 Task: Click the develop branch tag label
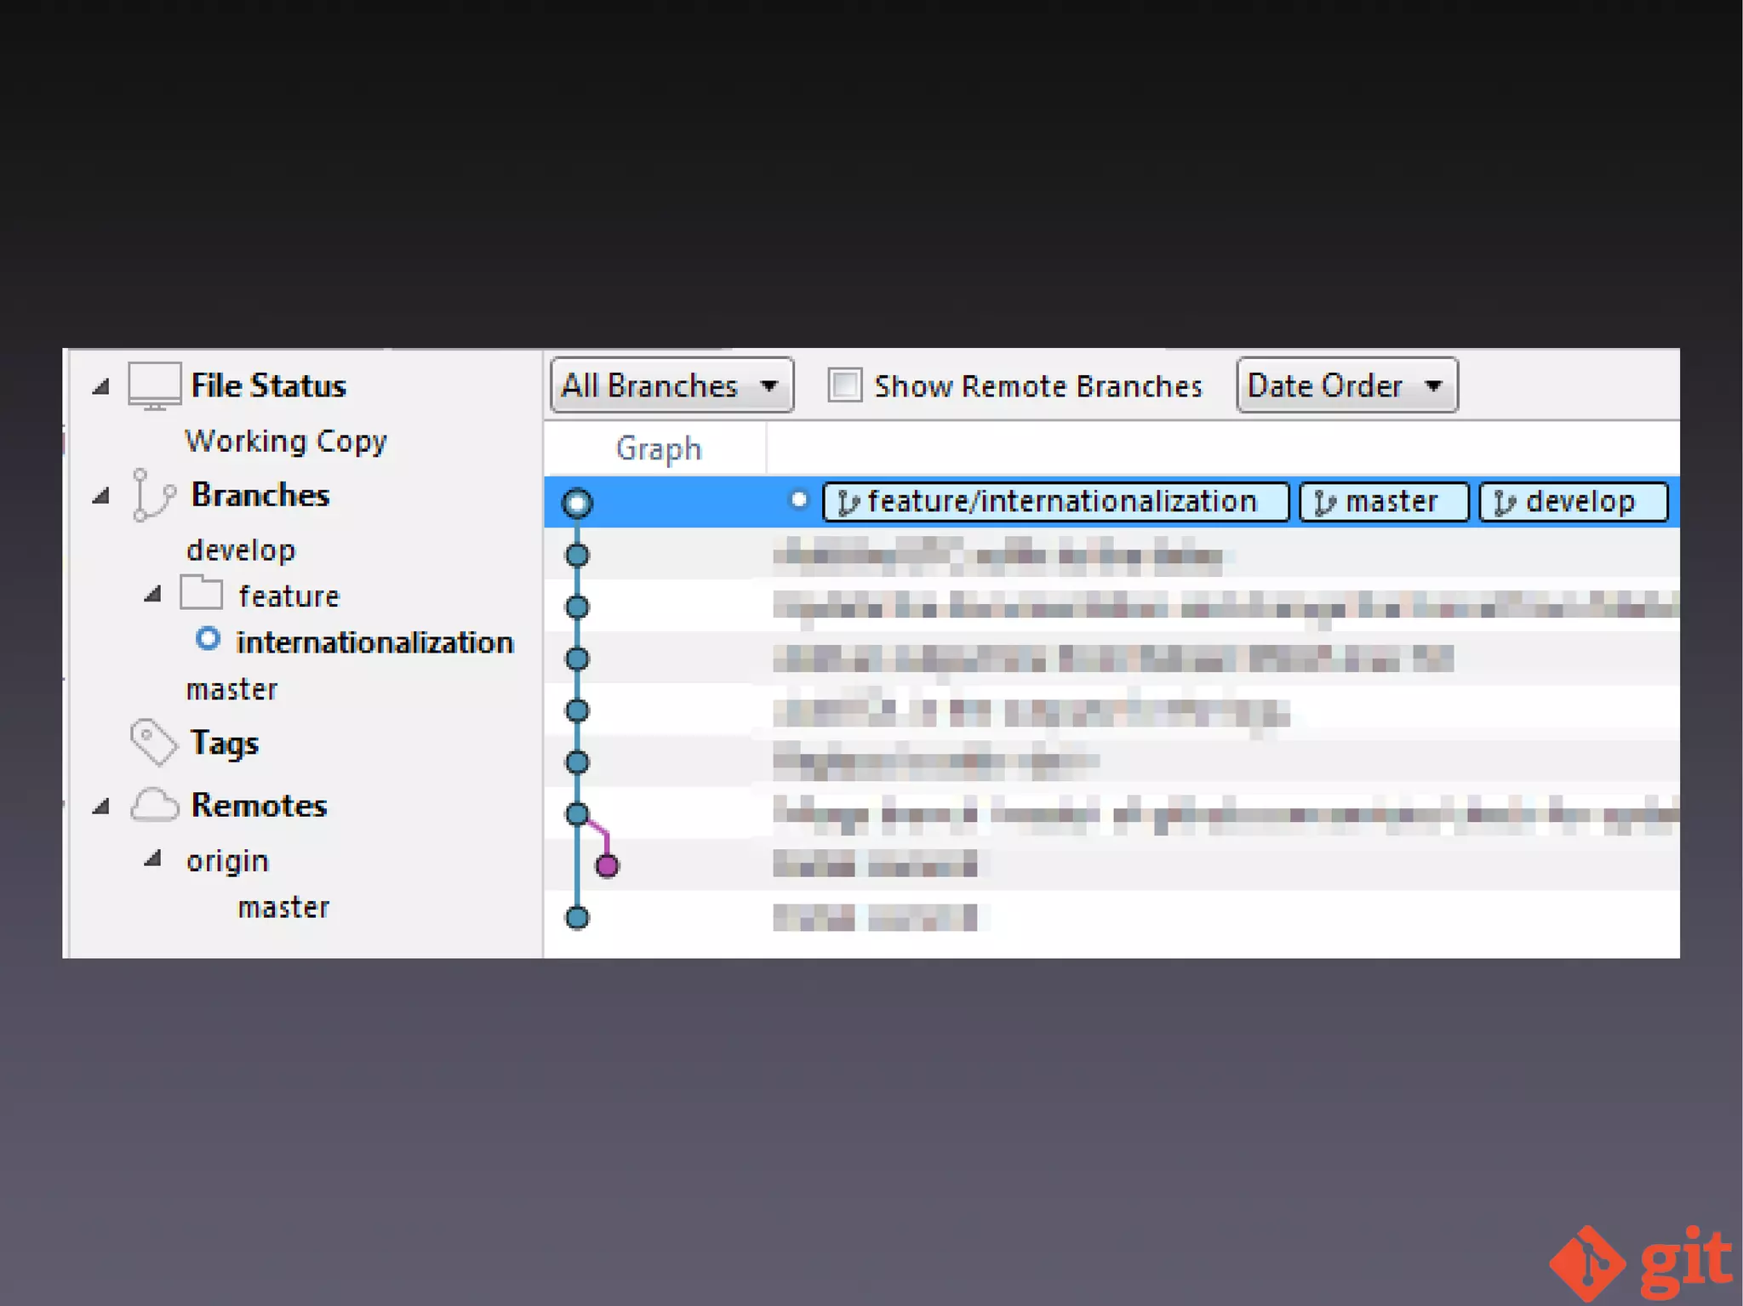tap(1573, 502)
